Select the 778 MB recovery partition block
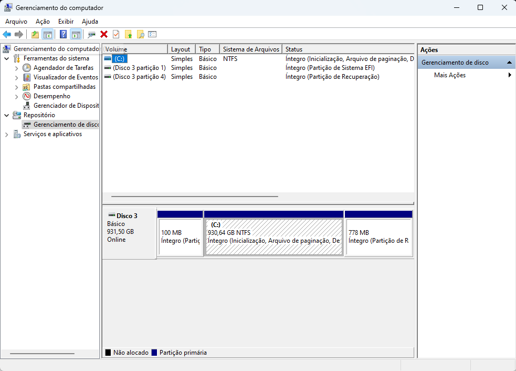Screen dimensions: 516x371 point(379,233)
